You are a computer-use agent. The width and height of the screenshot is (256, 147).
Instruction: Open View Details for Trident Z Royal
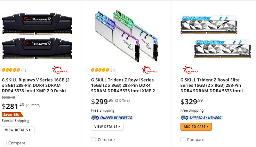(107, 127)
